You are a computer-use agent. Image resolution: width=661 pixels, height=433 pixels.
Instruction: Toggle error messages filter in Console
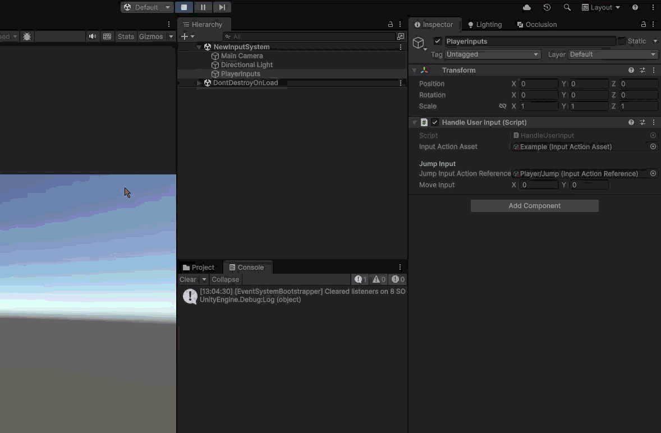(x=397, y=279)
